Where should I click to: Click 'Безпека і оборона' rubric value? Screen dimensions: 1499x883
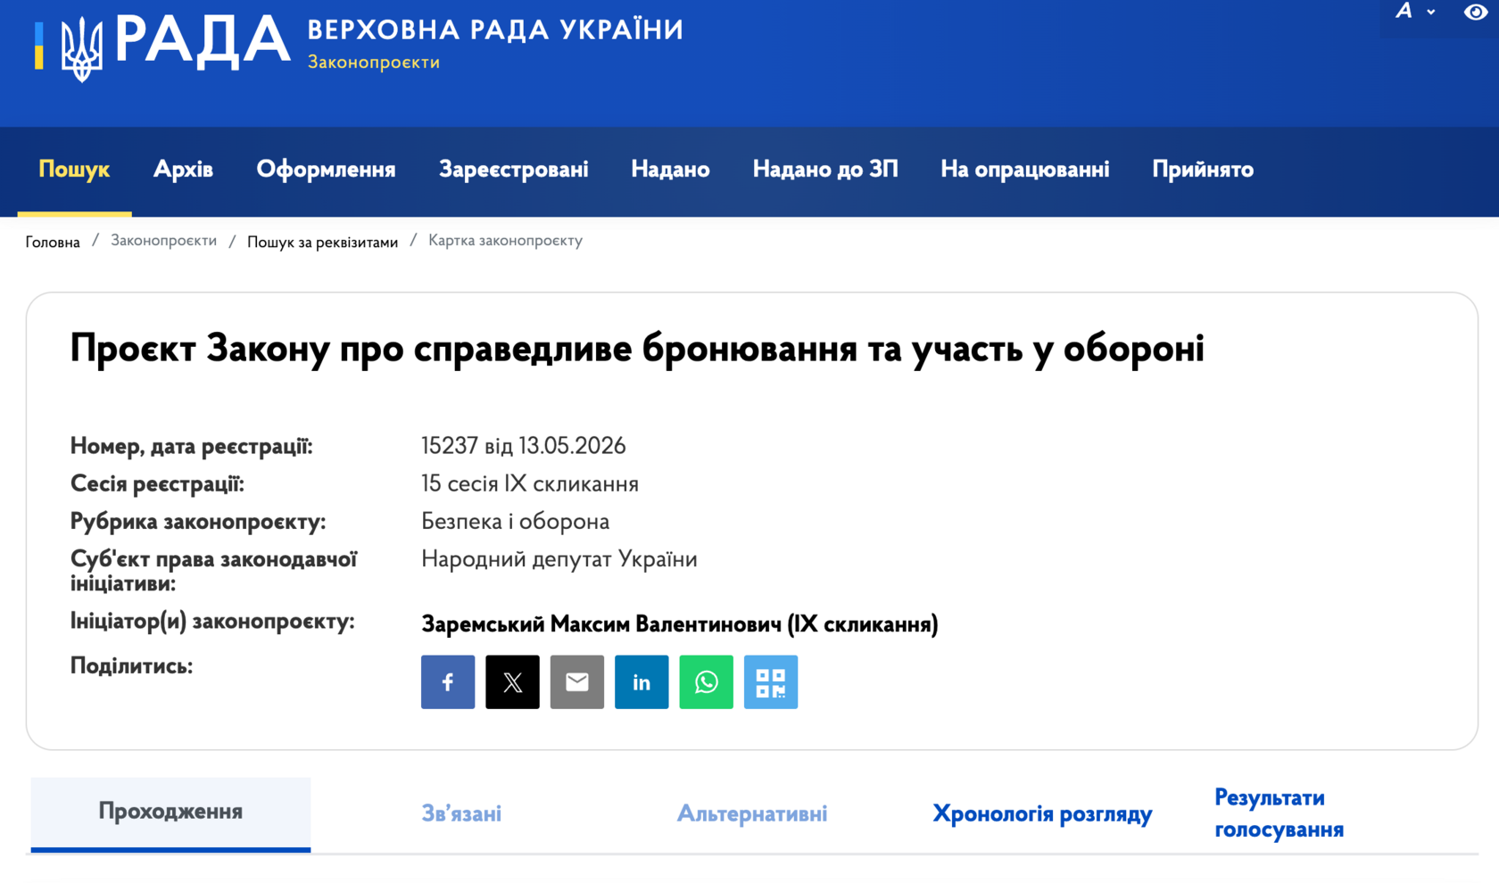click(x=515, y=521)
